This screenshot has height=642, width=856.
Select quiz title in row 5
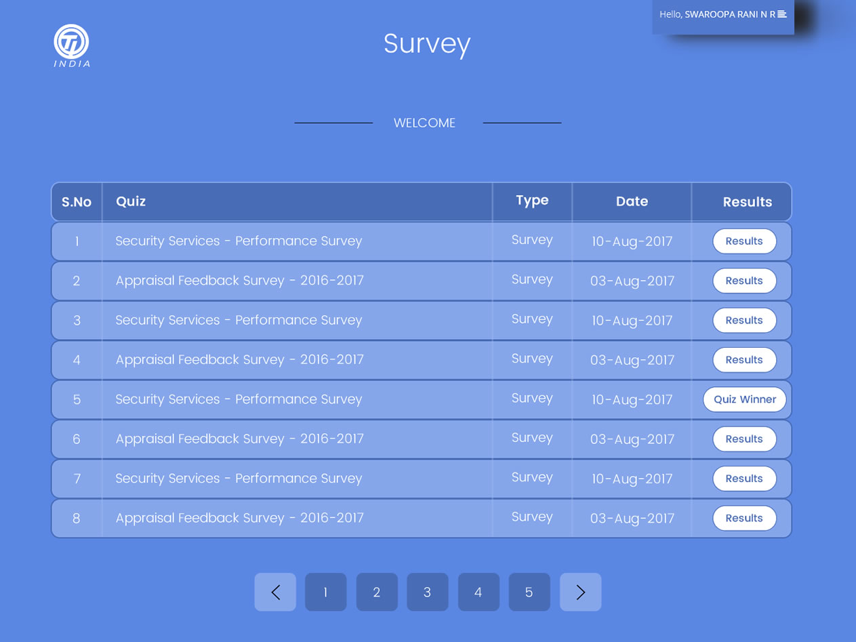239,399
